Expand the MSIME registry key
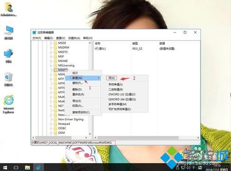The height and width of the screenshot is (171, 231). [51, 61]
